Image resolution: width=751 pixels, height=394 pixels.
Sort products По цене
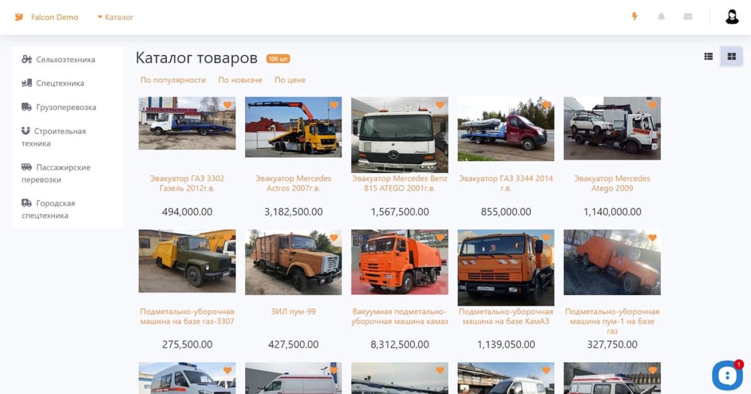pos(290,80)
